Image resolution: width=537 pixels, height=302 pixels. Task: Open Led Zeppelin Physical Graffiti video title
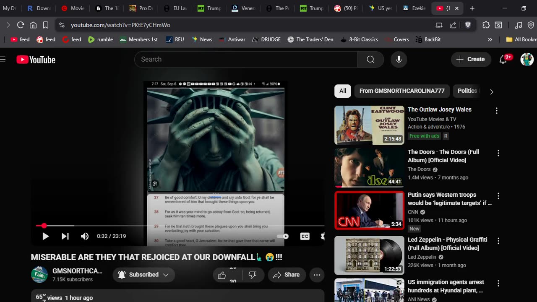tap(448, 244)
